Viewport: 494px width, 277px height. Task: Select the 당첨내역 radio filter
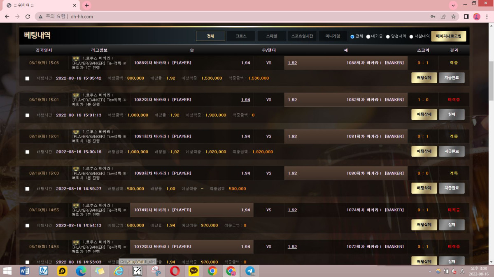click(388, 37)
